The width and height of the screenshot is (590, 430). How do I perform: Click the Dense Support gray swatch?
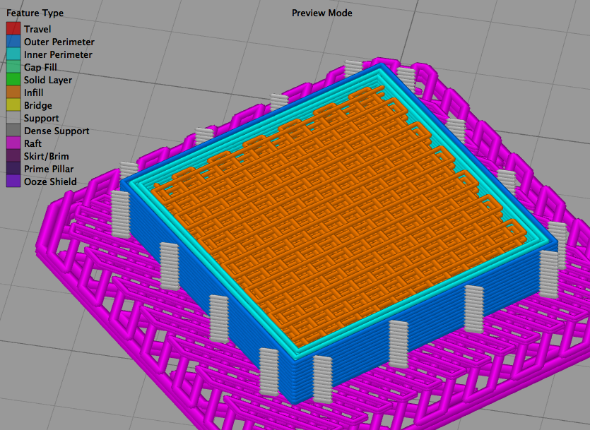pyautogui.click(x=13, y=131)
